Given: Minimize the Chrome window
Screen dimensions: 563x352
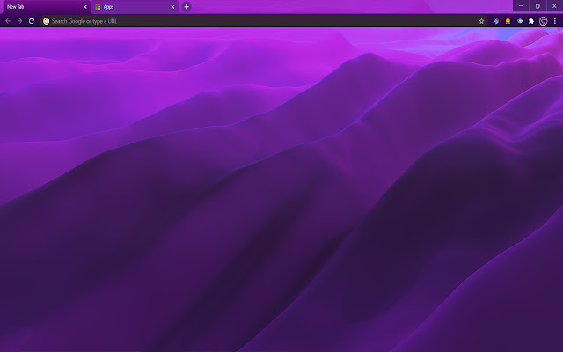Looking at the screenshot, I should point(521,6).
